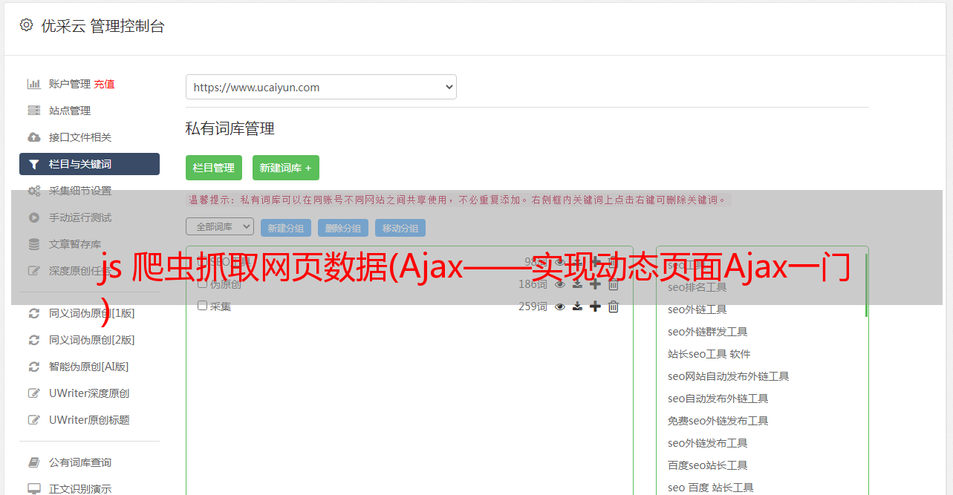
Task: Open 智能伪原创[AI版] in the sidebar
Action: [89, 367]
